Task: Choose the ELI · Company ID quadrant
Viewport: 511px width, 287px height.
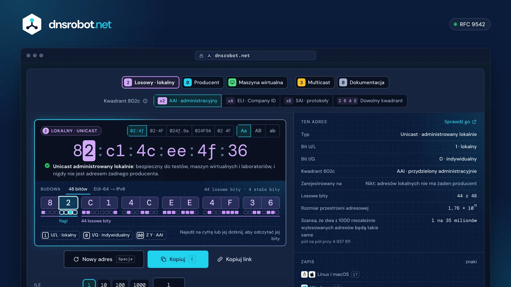Action: (x=251, y=101)
